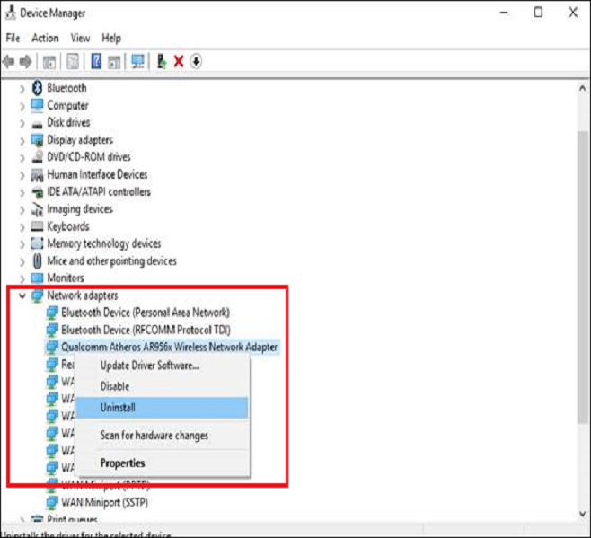
Task: Expand the Monitors tree node
Action: click(22, 279)
